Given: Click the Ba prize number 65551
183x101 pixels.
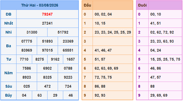Looking at the screenshot, I should pos(68,50).
